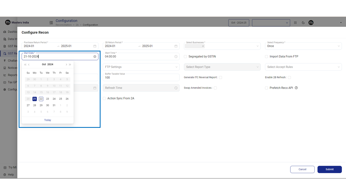The height and width of the screenshot is (195, 346).
Task: Click the clear icon in Start Date field
Action: pos(95,57)
